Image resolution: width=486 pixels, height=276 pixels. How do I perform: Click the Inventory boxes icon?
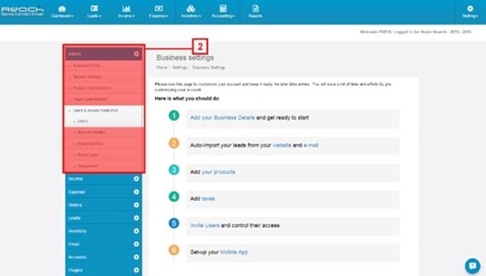tap(191, 8)
